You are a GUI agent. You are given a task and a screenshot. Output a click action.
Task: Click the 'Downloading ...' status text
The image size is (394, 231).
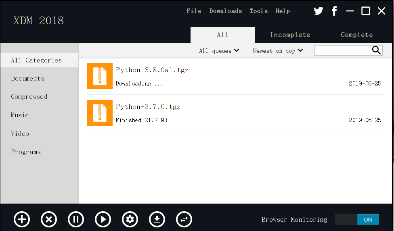(x=139, y=83)
